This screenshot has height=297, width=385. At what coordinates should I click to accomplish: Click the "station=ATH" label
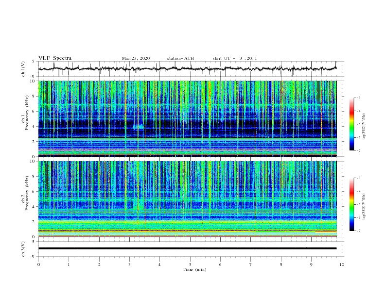click(180, 58)
